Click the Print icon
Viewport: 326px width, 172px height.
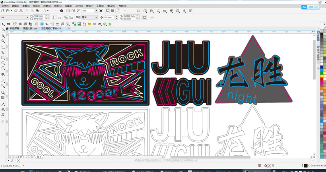(21, 11)
